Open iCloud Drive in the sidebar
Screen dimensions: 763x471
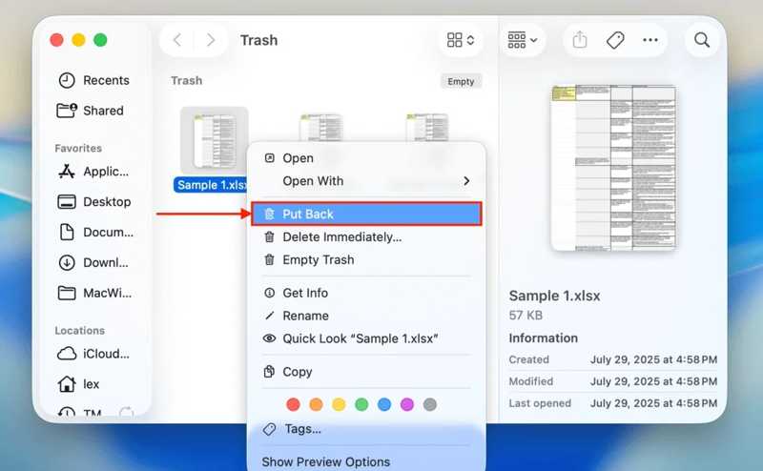coord(93,354)
